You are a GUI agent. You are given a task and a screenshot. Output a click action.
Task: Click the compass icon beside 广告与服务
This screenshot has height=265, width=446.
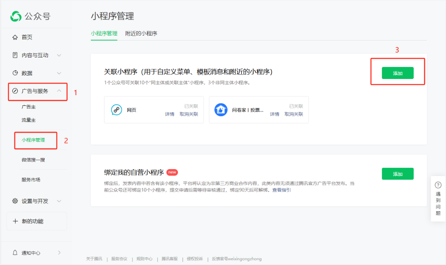pos(15,91)
